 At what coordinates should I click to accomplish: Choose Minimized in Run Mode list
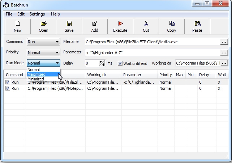point(43,79)
